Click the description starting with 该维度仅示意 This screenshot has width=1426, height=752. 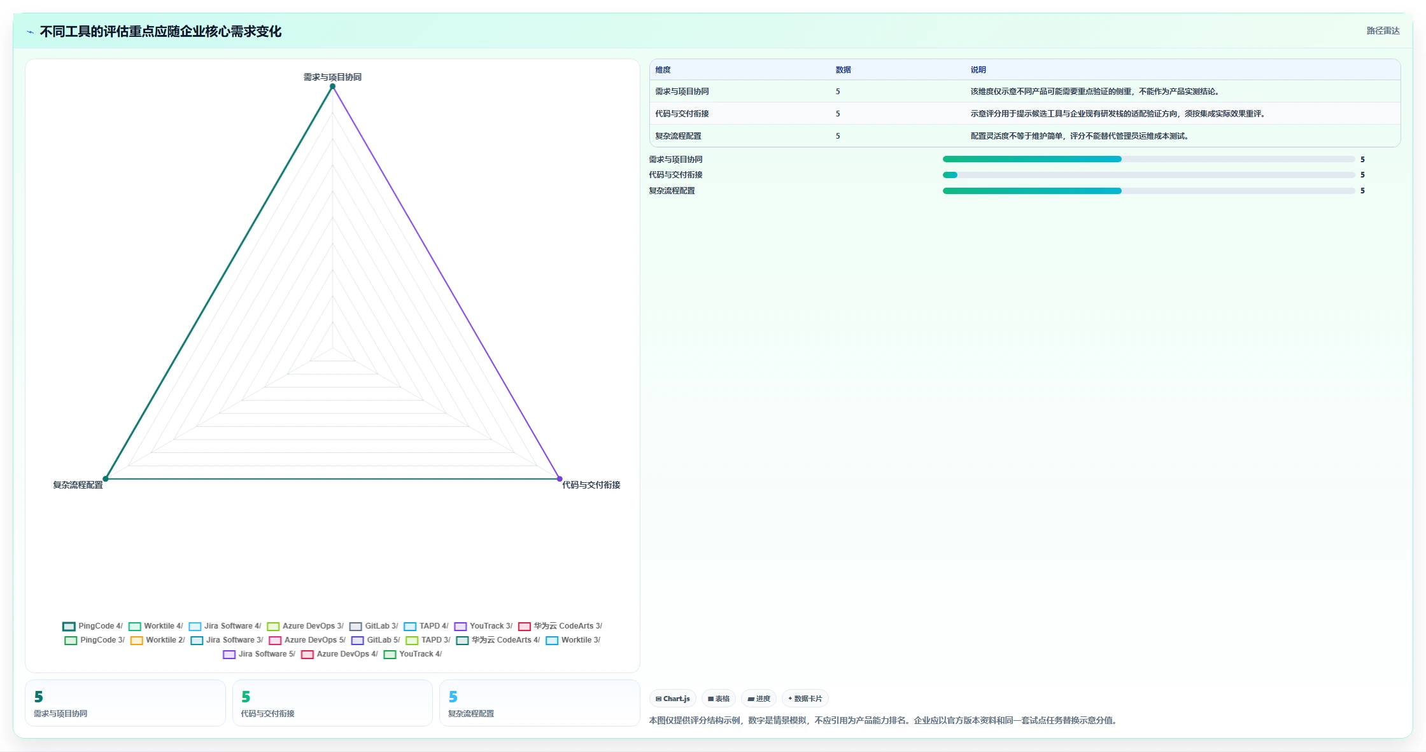click(x=1096, y=92)
